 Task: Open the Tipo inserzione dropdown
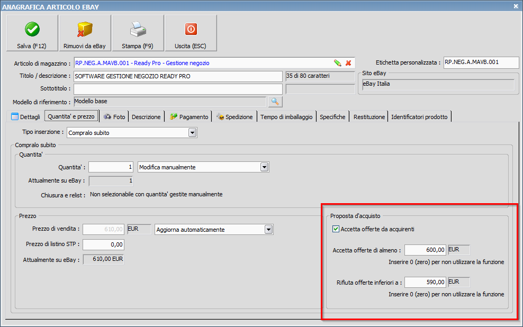point(192,133)
